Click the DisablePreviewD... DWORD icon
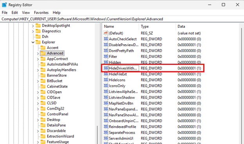 click(x=106, y=45)
